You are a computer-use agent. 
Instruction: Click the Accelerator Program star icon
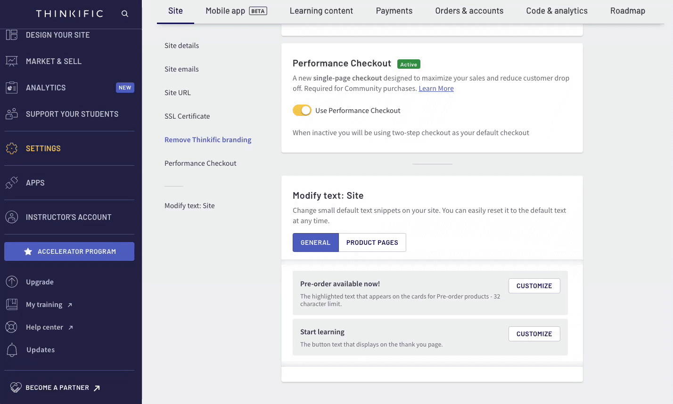[28, 251]
